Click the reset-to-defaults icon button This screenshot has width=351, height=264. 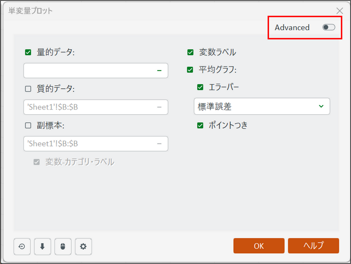click(x=22, y=246)
